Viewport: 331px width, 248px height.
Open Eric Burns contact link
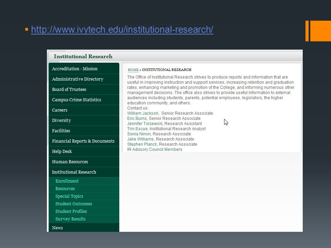click(137, 118)
